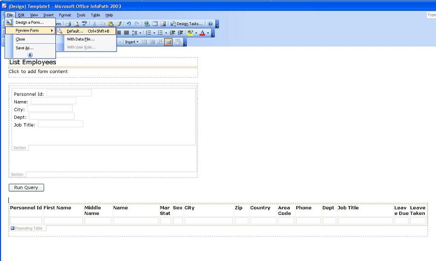Choose Default preview option
The image size is (436, 261).
tap(86, 31)
